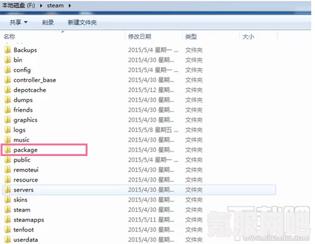Select the depotcache folder icon
The width and height of the screenshot is (315, 244).
tap(7, 90)
